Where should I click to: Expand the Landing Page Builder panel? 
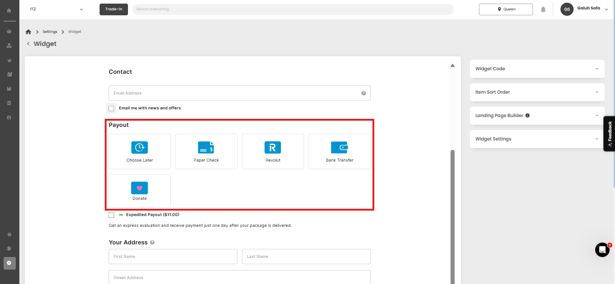point(537,116)
